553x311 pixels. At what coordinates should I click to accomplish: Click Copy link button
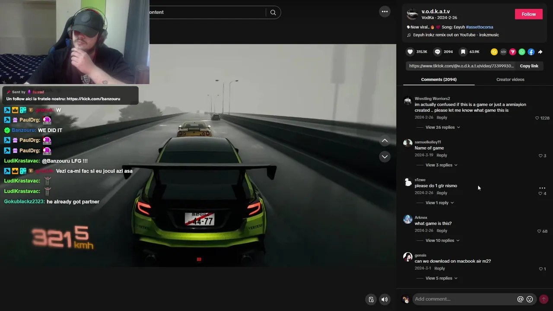point(529,66)
